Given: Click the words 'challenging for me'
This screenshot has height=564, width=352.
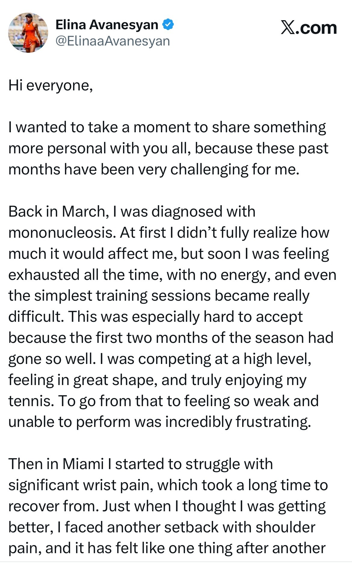Looking at the screenshot, I should click(x=235, y=170).
